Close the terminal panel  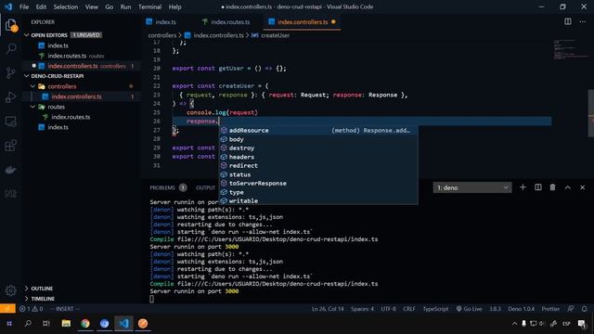pos(582,187)
